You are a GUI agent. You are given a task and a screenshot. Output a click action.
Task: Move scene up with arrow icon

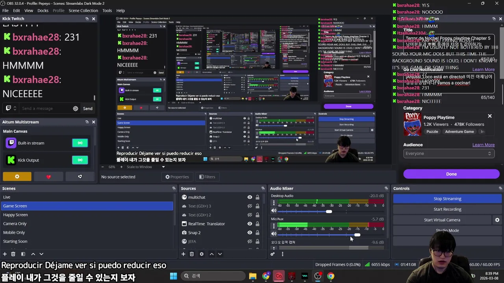(33, 254)
